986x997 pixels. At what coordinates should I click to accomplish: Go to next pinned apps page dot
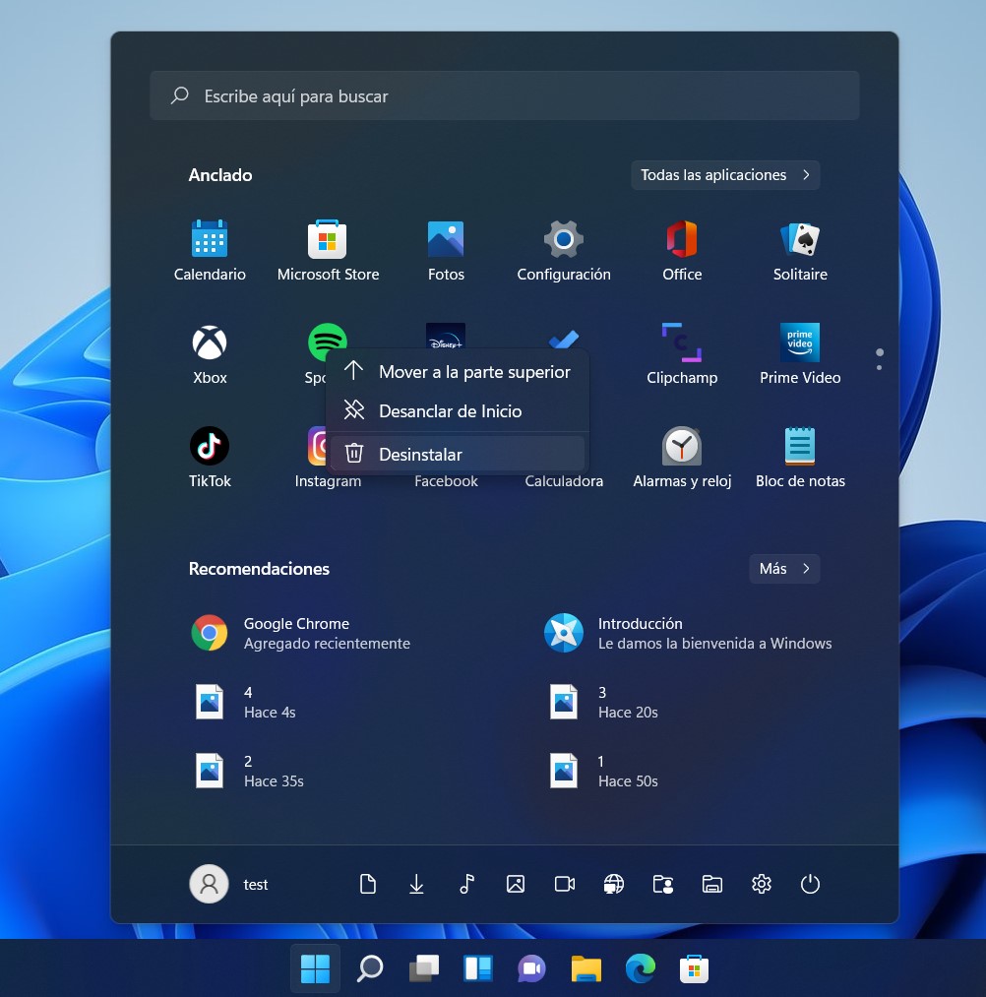[879, 368]
